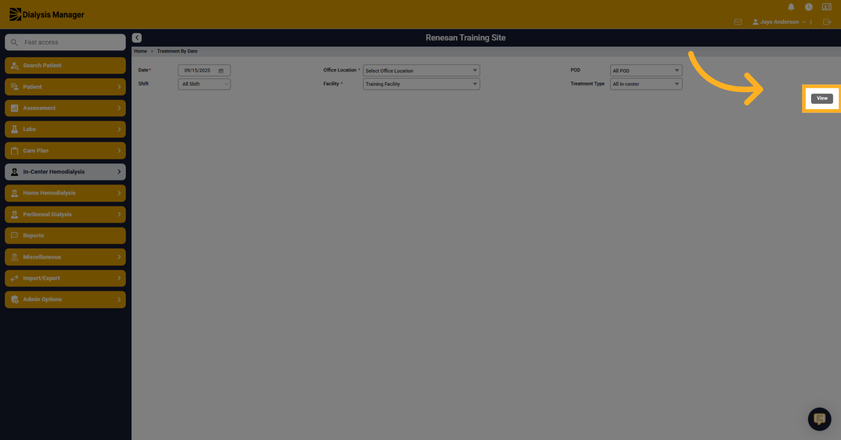Screen dimensions: 841x440
Task: Click the clock icon in header
Action: [808, 7]
